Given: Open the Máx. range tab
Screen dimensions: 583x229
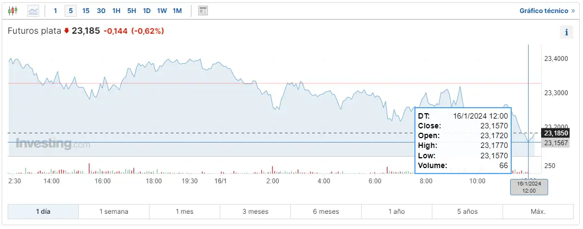Looking at the screenshot, I should tap(537, 212).
